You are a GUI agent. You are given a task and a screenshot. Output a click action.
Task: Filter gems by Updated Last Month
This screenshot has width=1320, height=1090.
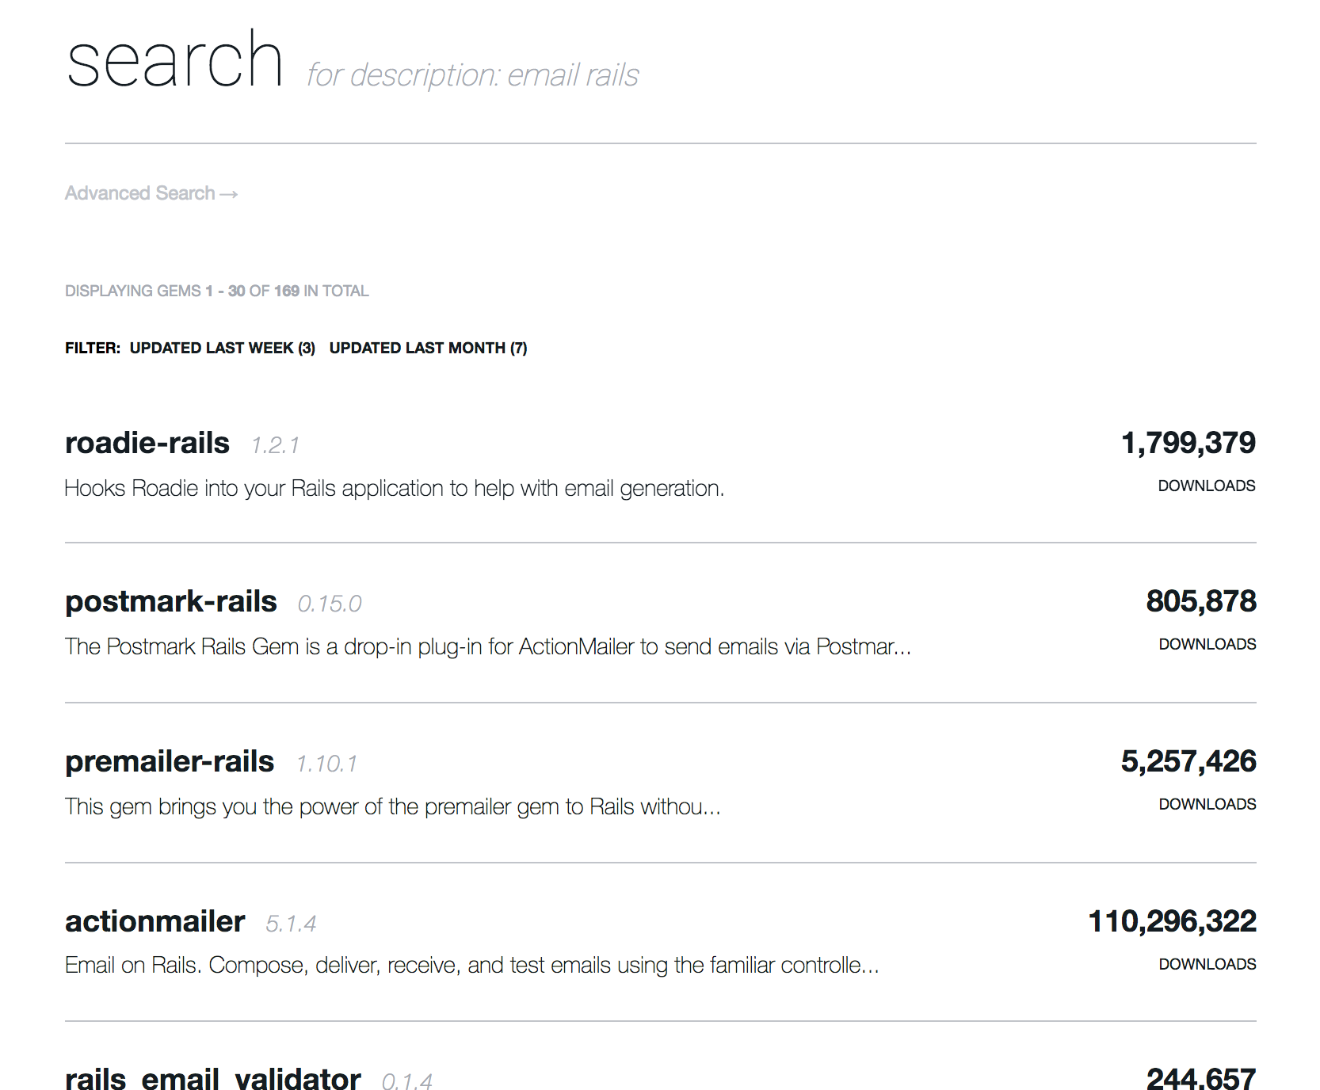coord(428,348)
